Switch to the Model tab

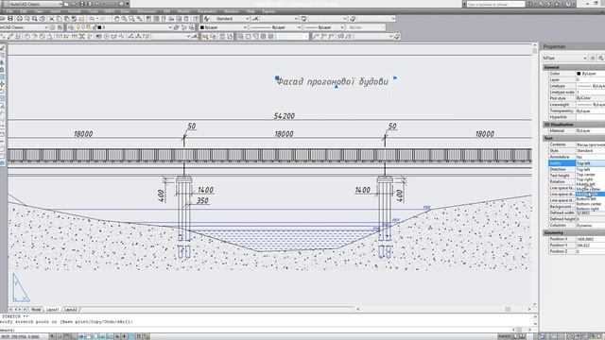36,309
